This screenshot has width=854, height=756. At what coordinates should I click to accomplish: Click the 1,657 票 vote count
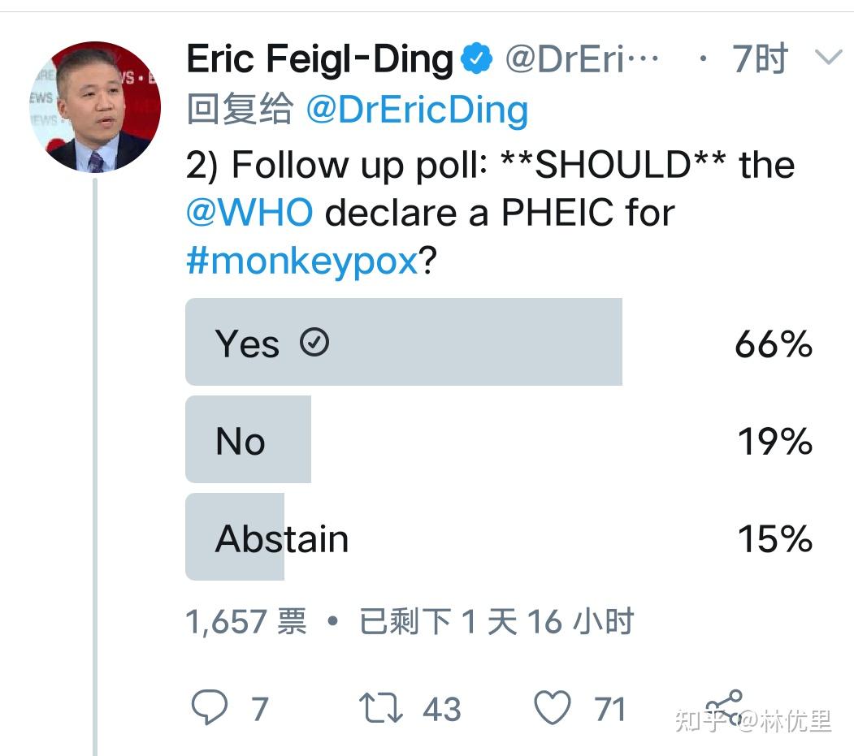(x=246, y=621)
